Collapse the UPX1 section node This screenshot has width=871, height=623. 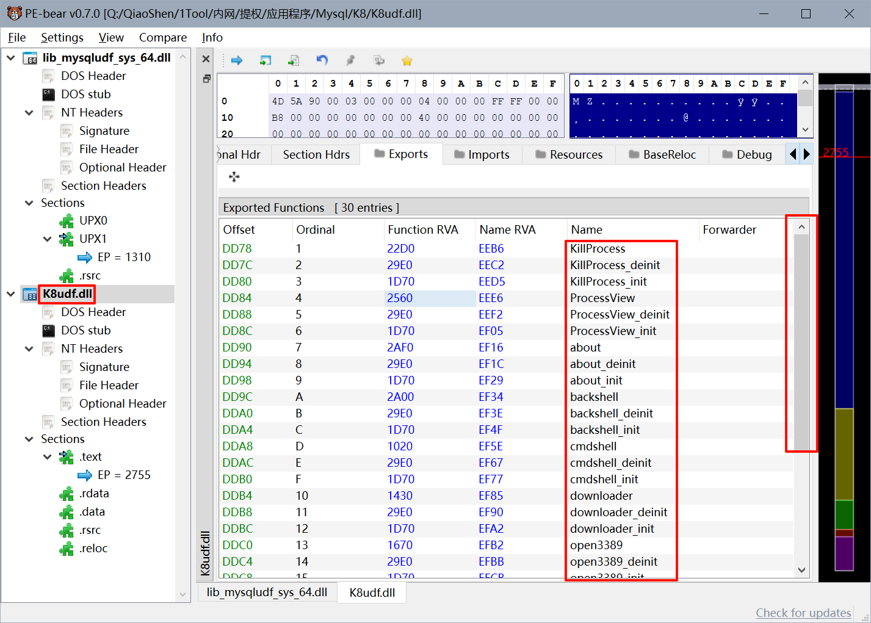coord(47,239)
